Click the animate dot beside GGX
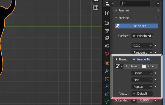Image resolution: width=165 pixels, height=105 pixels. point(156,46)
